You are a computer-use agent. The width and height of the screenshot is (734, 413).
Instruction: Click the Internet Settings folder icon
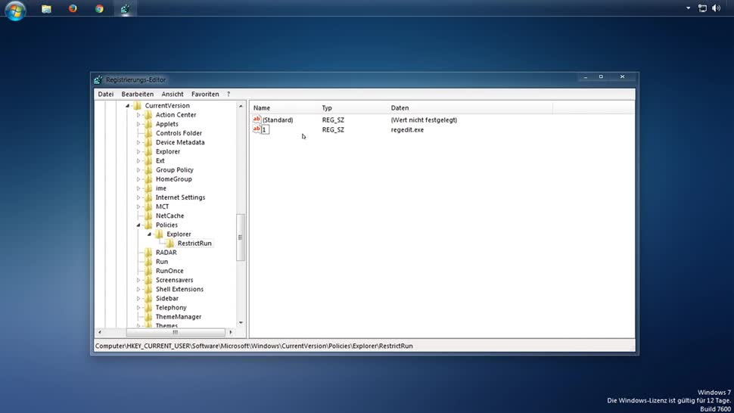(148, 197)
